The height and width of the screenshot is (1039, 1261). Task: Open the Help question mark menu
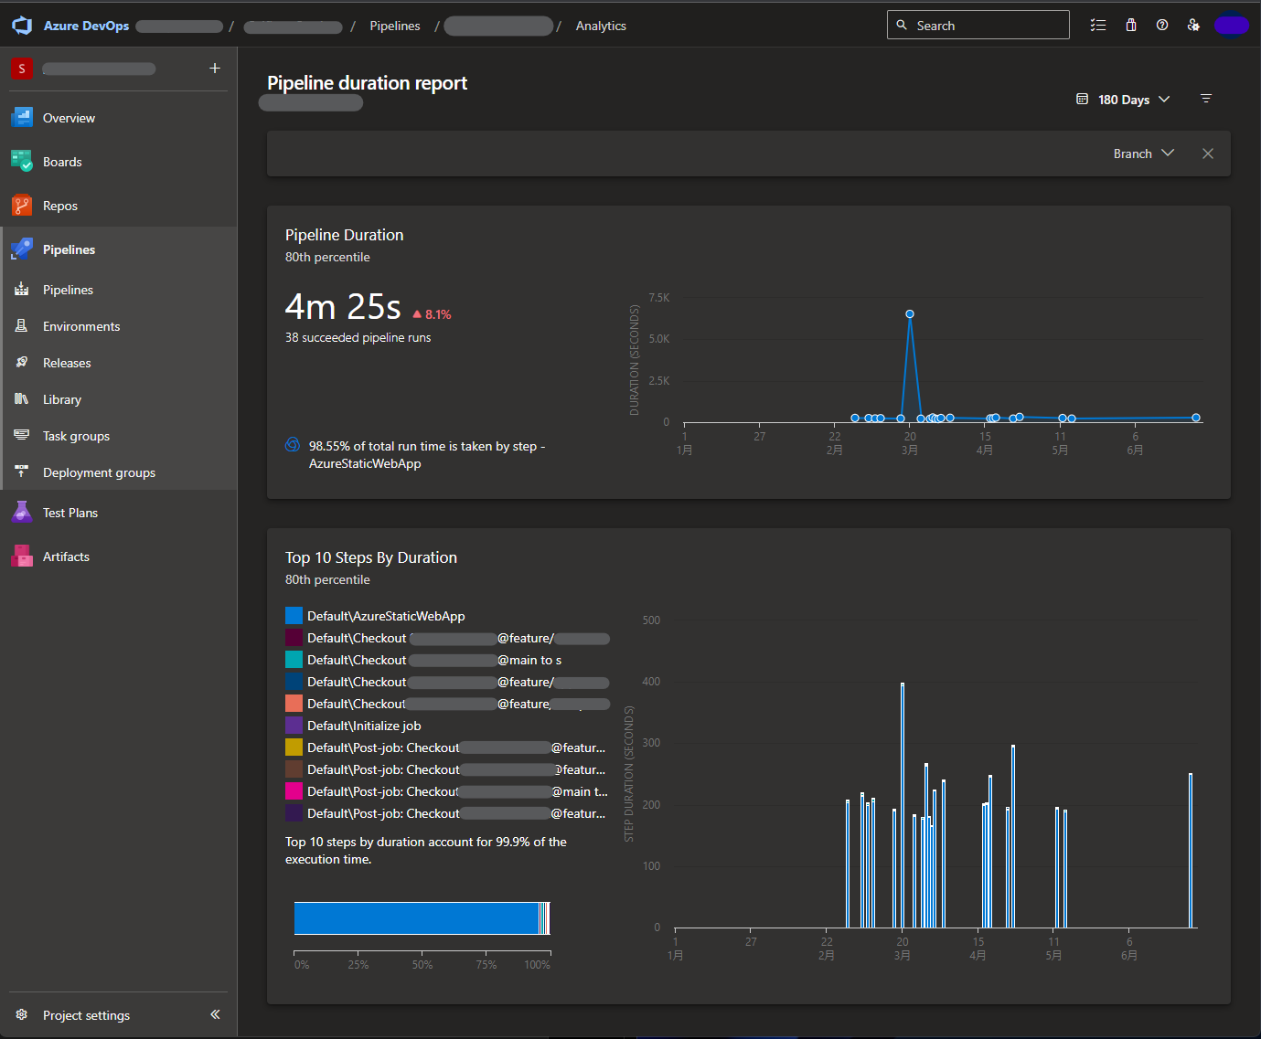[x=1161, y=25]
